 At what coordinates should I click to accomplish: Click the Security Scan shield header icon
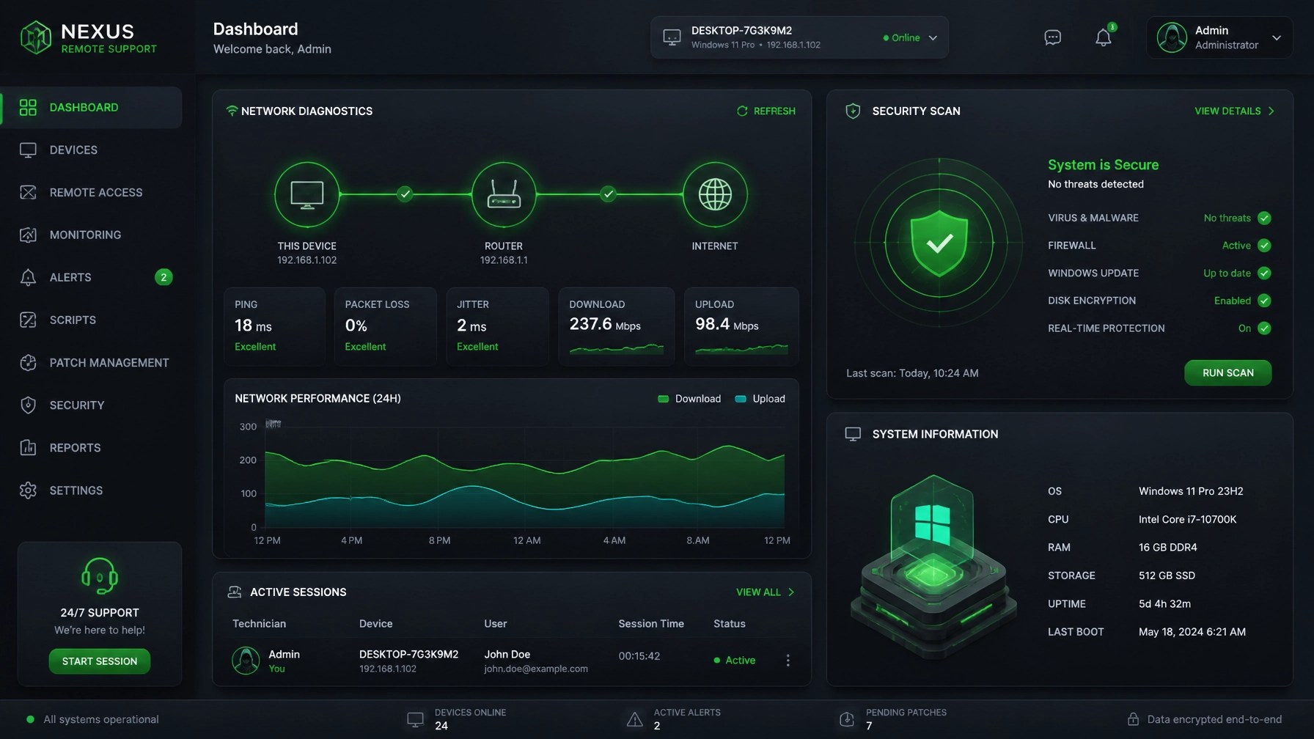(853, 111)
